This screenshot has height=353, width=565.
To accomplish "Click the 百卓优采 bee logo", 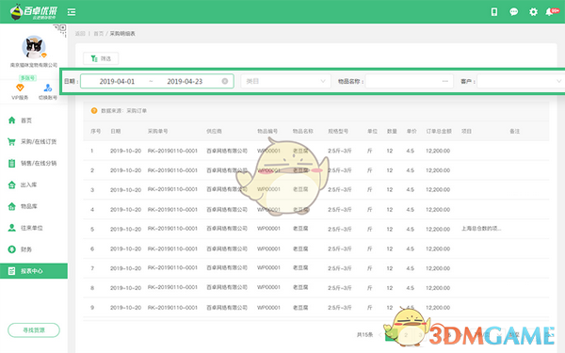I will click(33, 12).
